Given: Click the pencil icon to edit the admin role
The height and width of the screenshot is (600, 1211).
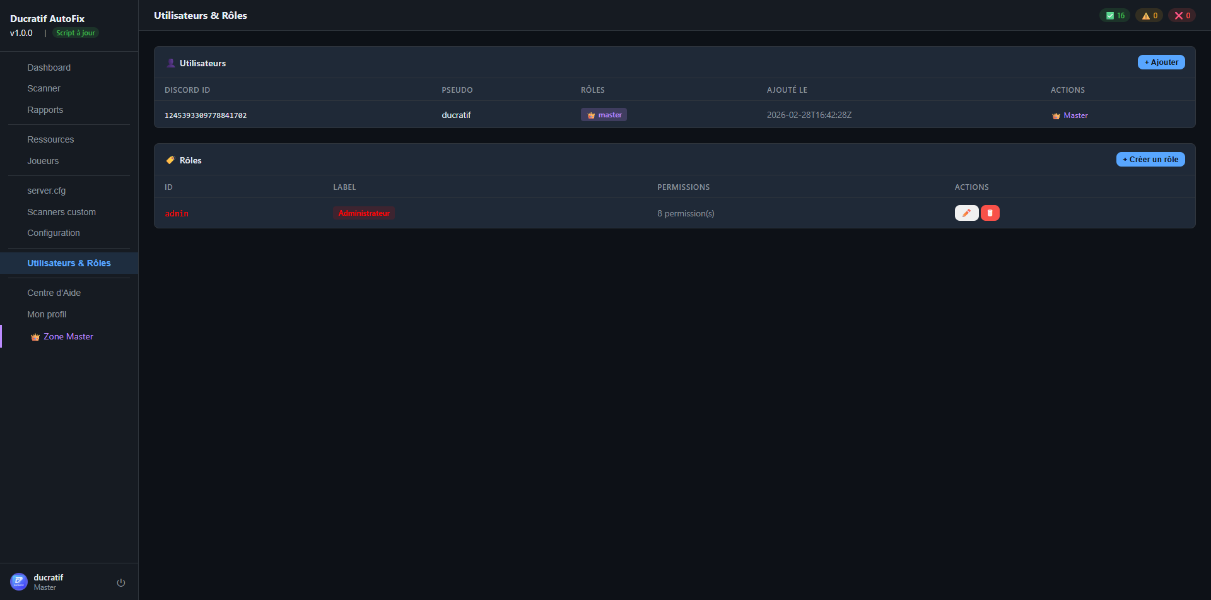Looking at the screenshot, I should pyautogui.click(x=967, y=213).
